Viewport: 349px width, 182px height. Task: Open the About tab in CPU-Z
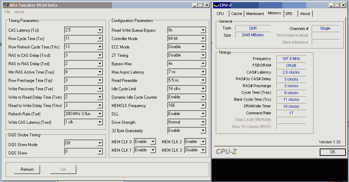(x=305, y=14)
